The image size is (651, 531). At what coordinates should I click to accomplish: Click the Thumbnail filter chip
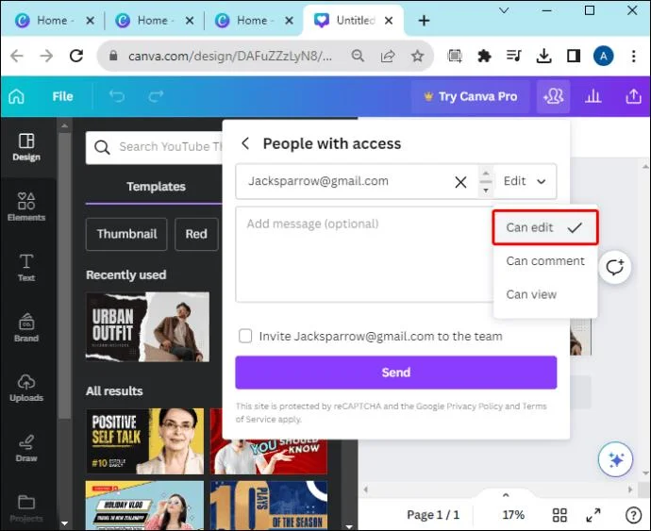click(x=126, y=234)
